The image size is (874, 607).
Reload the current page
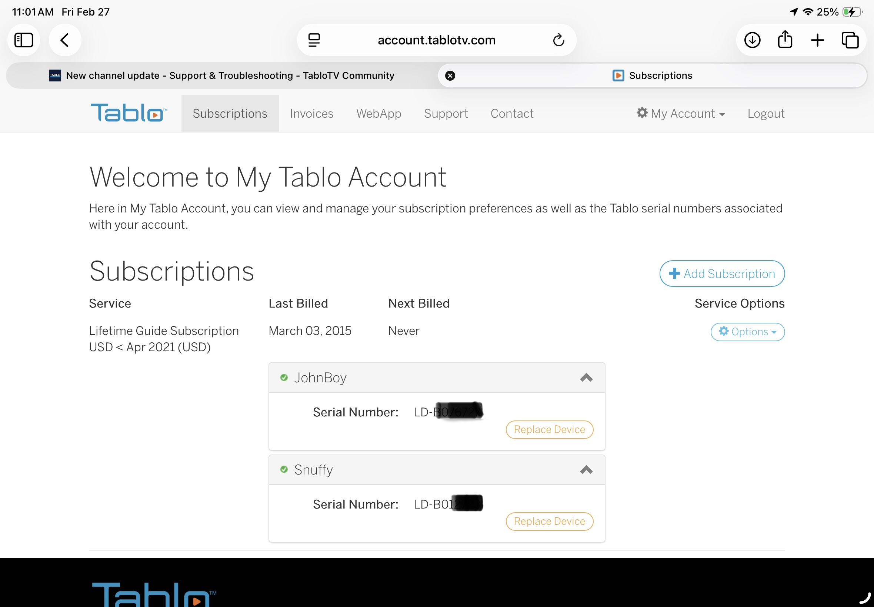[x=558, y=40]
